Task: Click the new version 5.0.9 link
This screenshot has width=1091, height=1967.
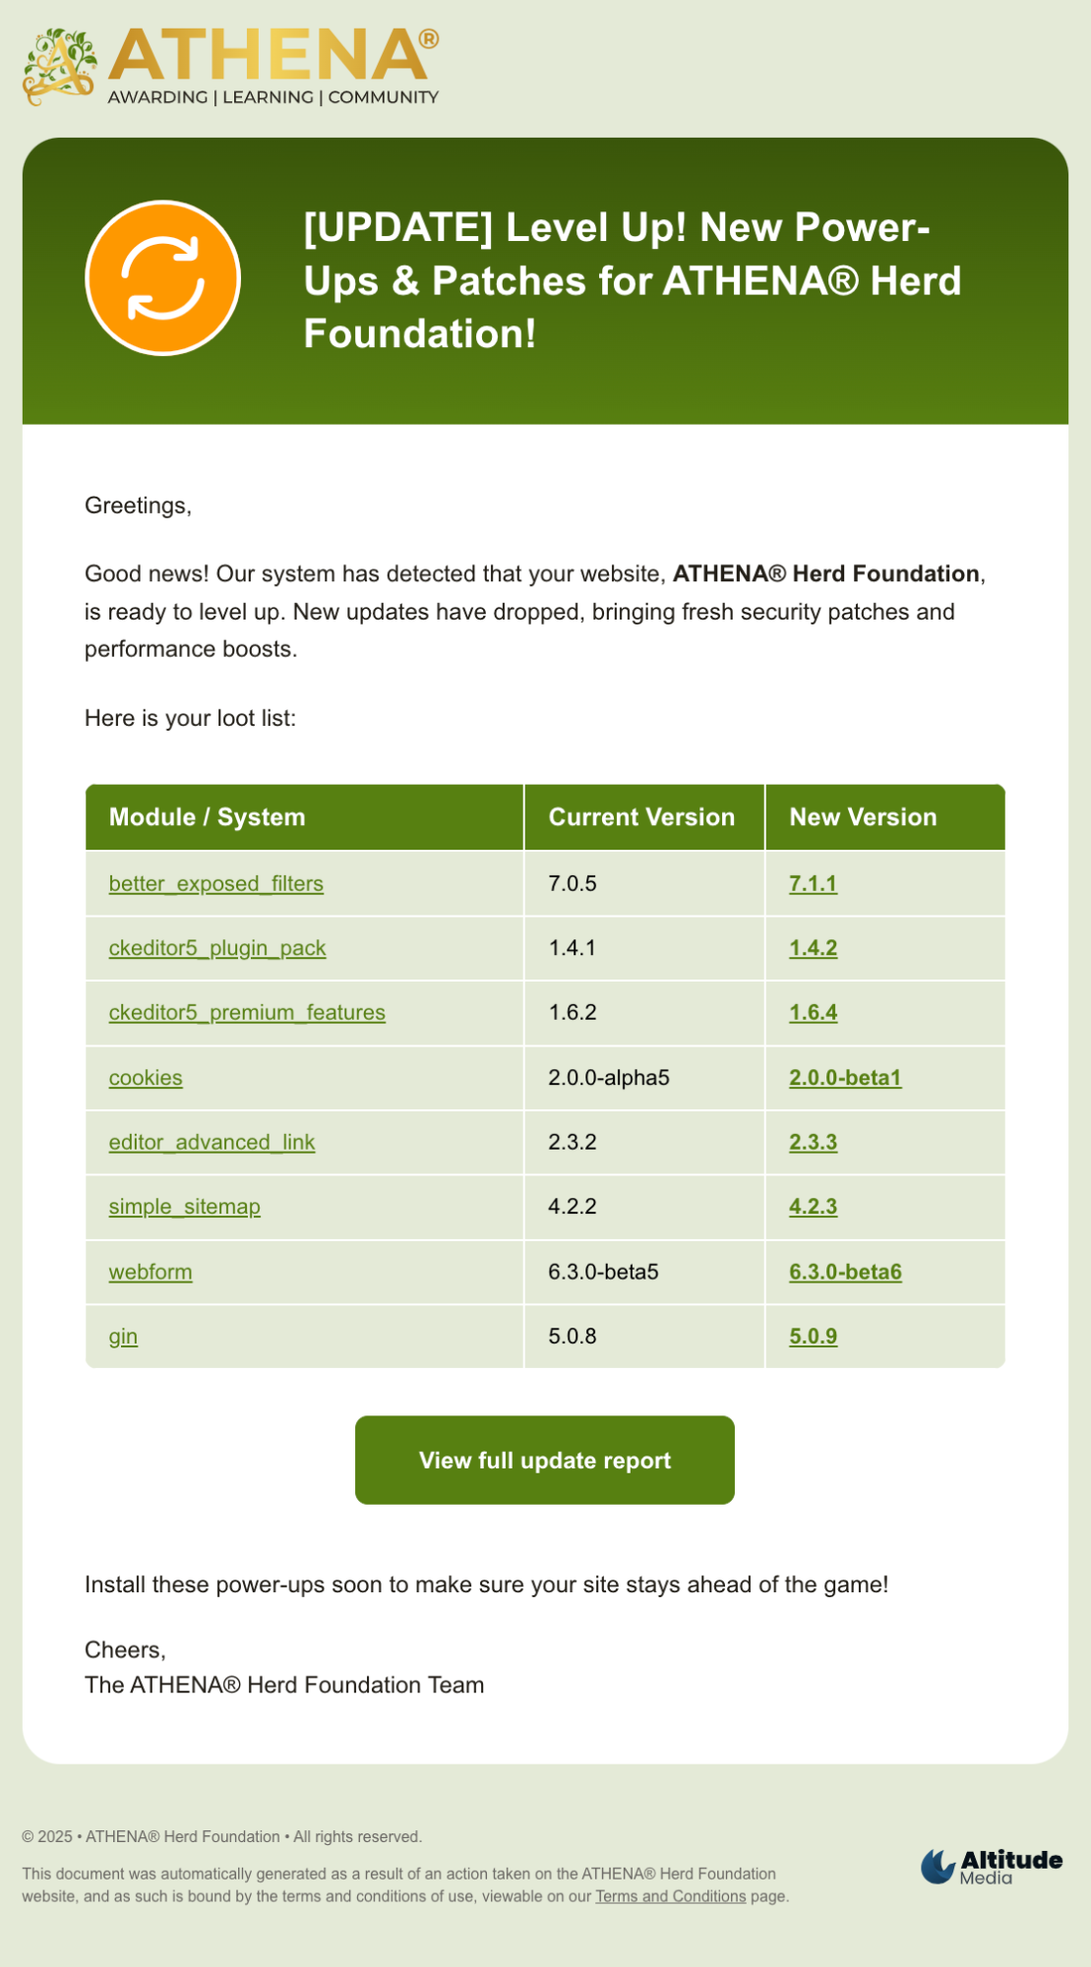Action: (814, 1337)
